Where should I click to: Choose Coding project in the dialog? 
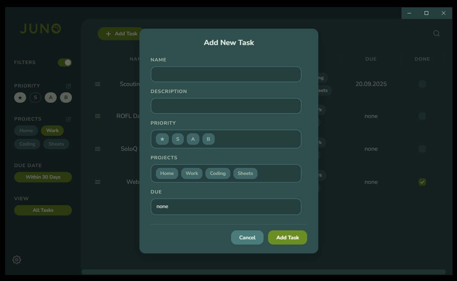point(218,173)
